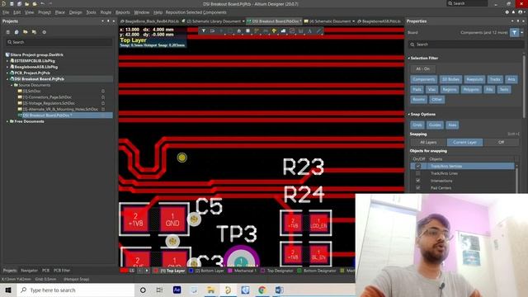Viewport: 528px width, 297px height.
Task: Toggle the 3D Bodies selection filter
Action: pyautogui.click(x=450, y=79)
